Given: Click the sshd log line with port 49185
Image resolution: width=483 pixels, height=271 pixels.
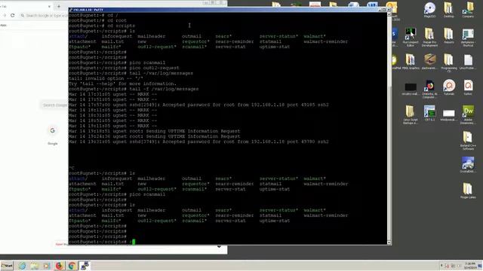Looking at the screenshot, I should tap(198, 105).
